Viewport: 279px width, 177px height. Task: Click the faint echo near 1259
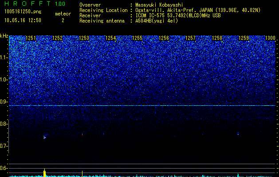[x=238, y=134]
